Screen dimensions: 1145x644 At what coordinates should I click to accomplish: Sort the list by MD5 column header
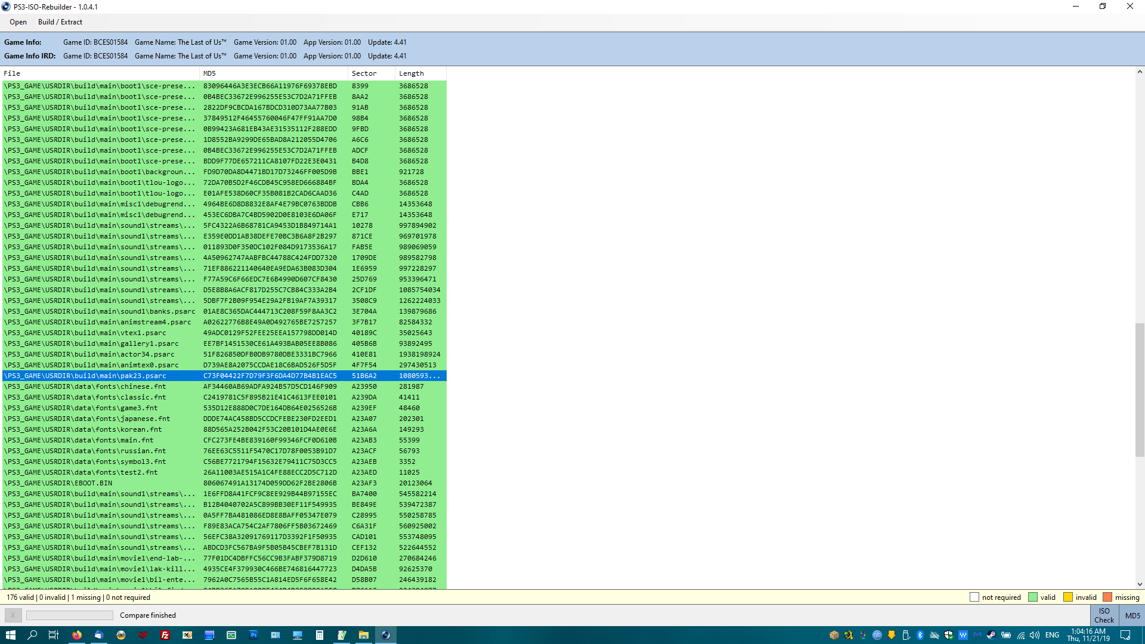click(274, 73)
